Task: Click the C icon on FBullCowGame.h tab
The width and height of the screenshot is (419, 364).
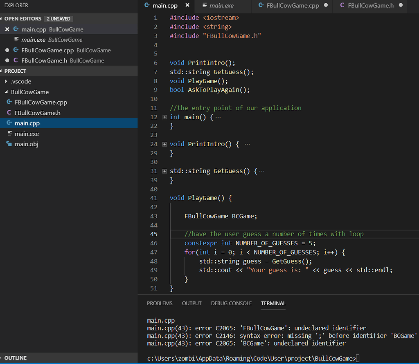Action: [342, 5]
